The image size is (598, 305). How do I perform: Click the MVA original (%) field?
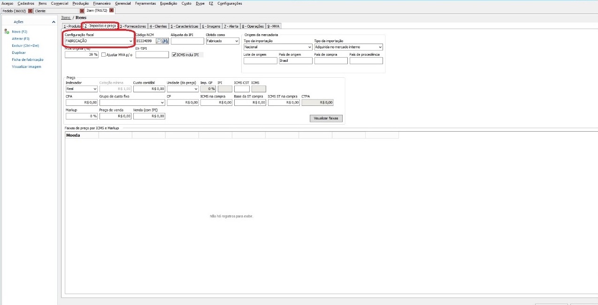pos(82,55)
